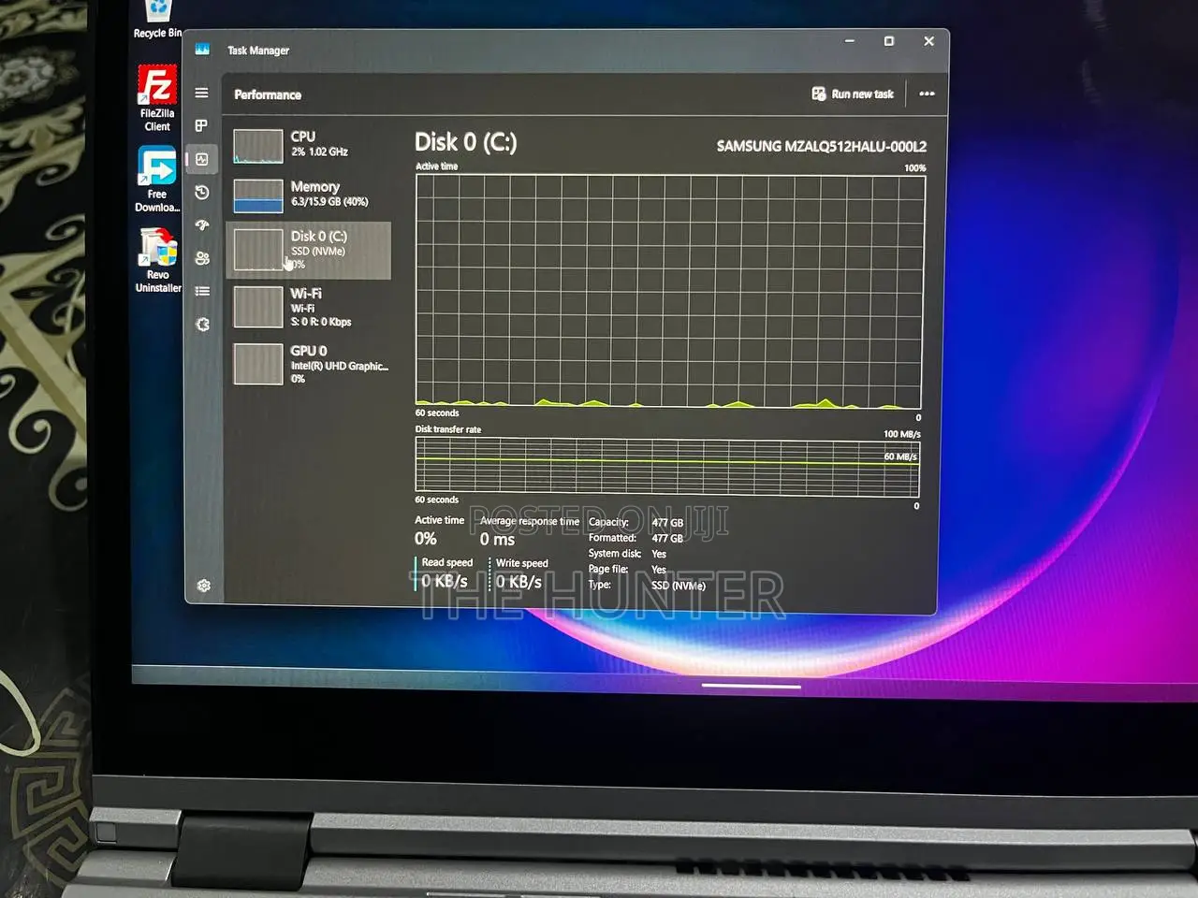
Task: Click the Capacity 477 GB value
Action: pos(667,523)
